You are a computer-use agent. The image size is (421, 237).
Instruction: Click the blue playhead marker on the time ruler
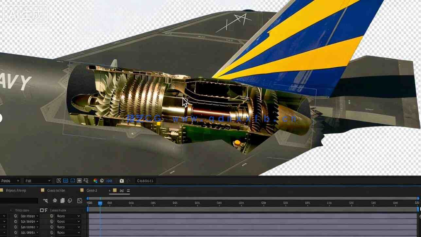point(100,203)
